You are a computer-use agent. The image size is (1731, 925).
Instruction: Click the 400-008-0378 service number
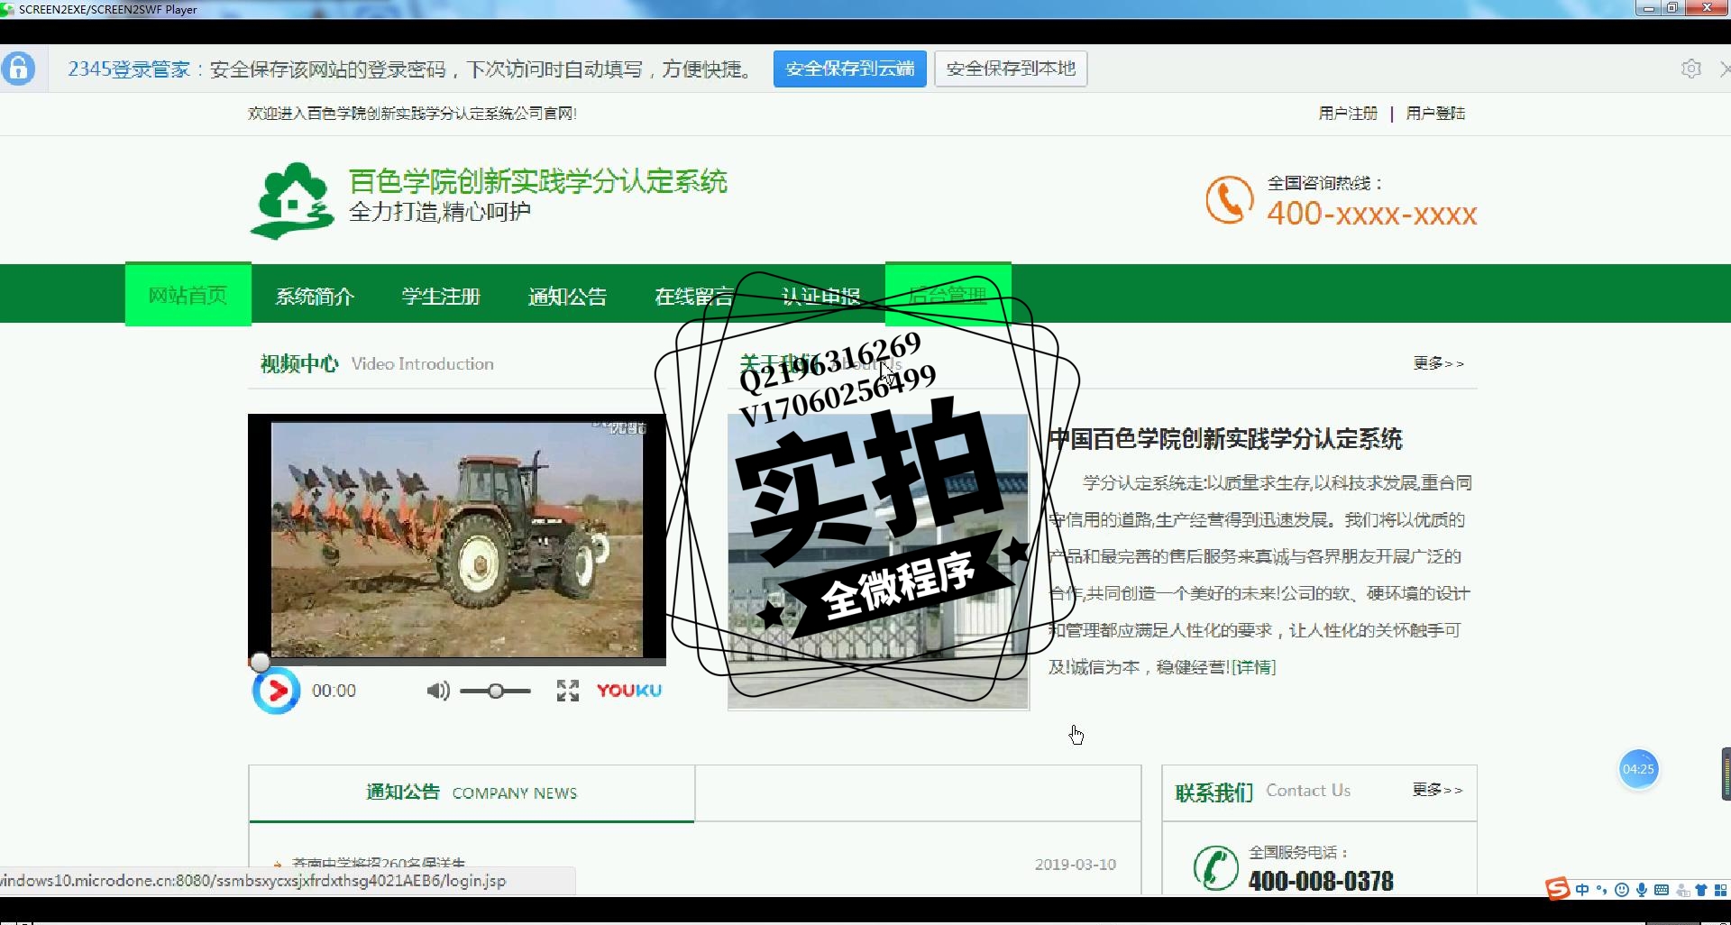[1321, 881]
